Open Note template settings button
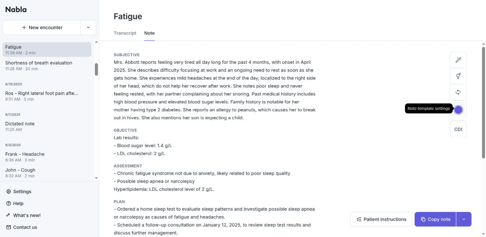This screenshot has height=237, width=486. click(x=458, y=110)
